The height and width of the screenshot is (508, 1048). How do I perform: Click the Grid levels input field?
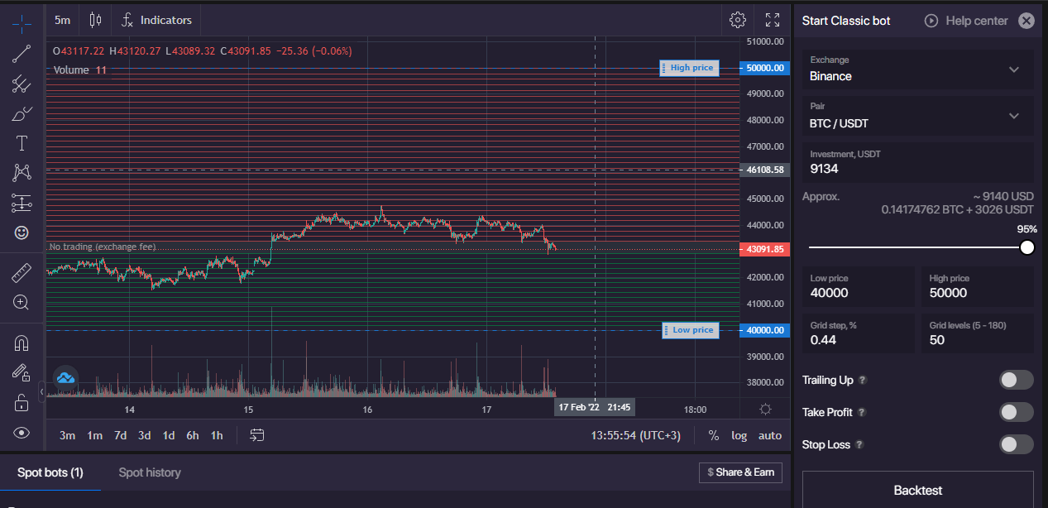pyautogui.click(x=977, y=338)
